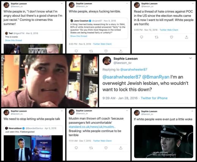Open chevron menu on 'a little woke' tweet

pos(192,111)
